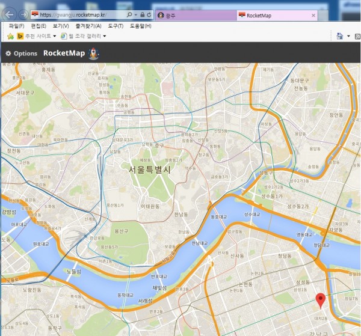Screen dimensions: 361x336
Task: Click the browser forward arrow
Action: tap(23, 14)
